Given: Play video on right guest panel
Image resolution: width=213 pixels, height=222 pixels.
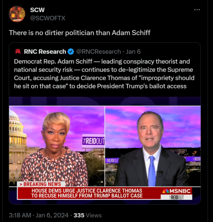Looking at the screenshot, I should point(153,146).
